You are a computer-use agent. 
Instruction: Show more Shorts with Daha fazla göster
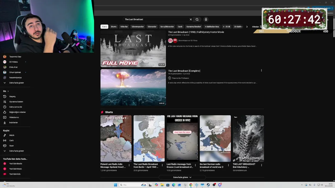[x=182, y=177]
